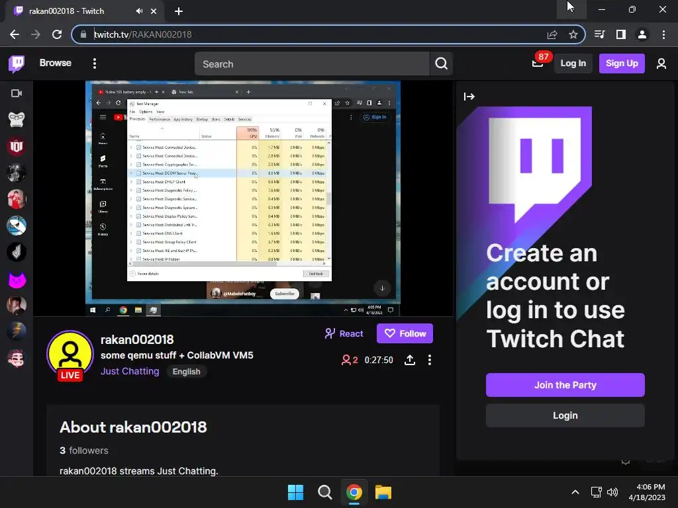Click the volume speaker tray icon
This screenshot has width=678, height=508.
(612, 492)
